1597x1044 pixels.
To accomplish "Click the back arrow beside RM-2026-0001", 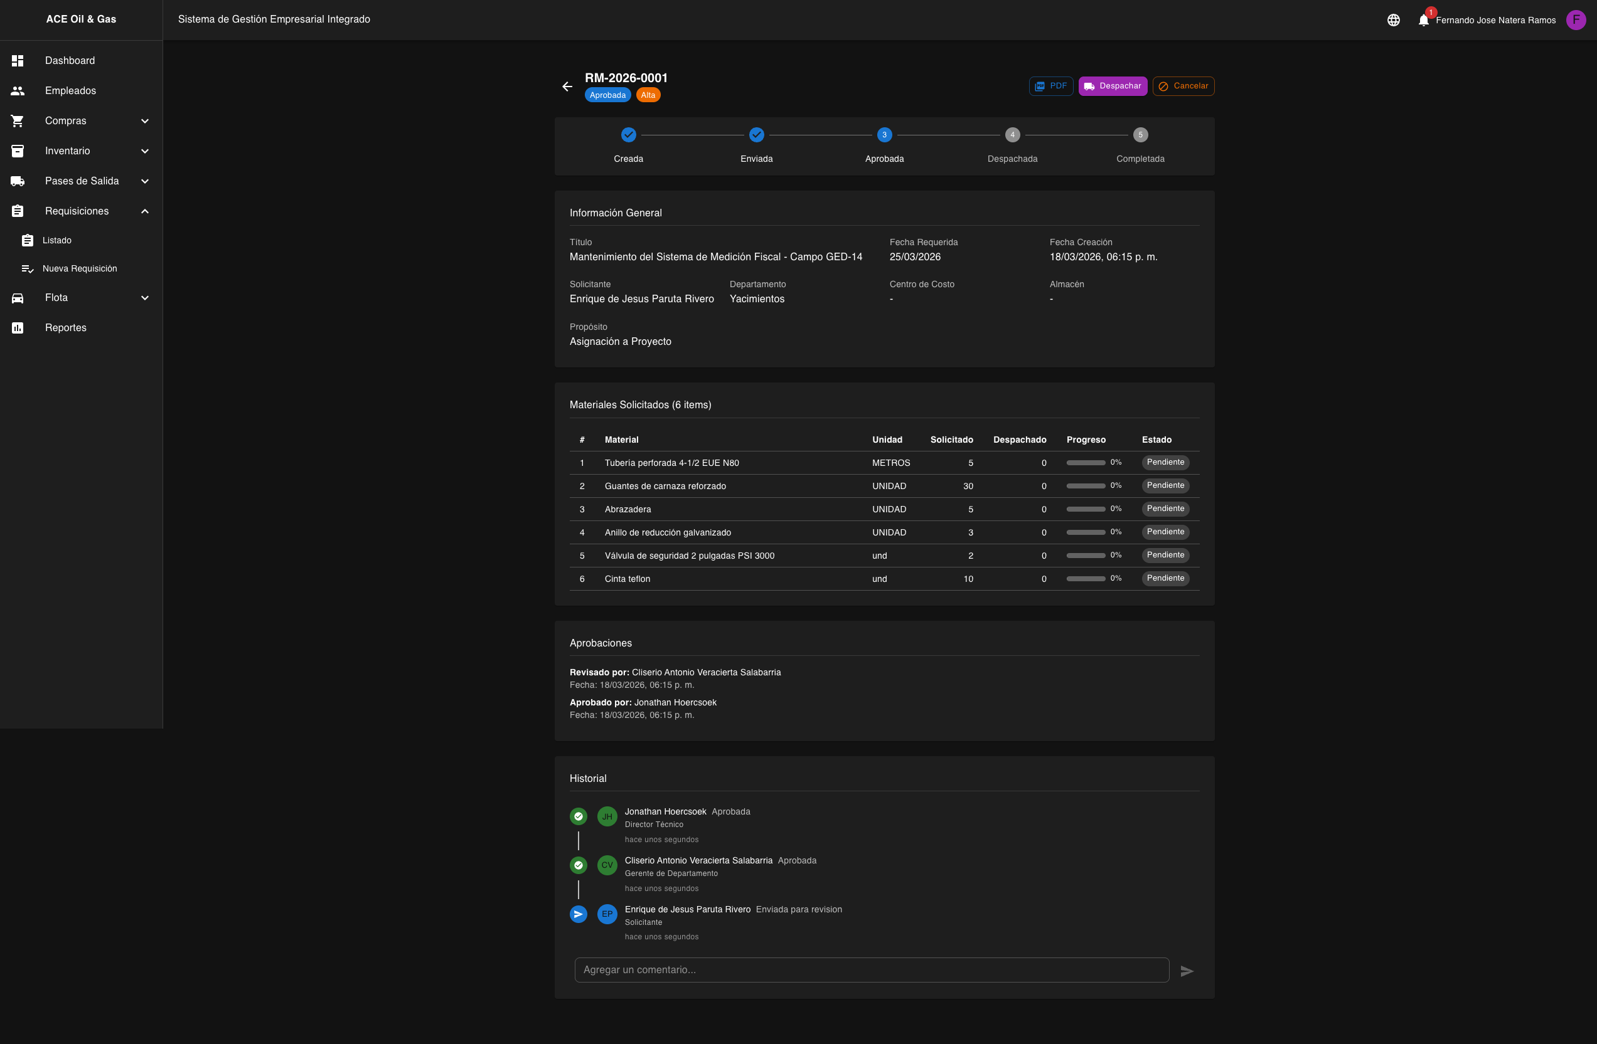I will (567, 87).
